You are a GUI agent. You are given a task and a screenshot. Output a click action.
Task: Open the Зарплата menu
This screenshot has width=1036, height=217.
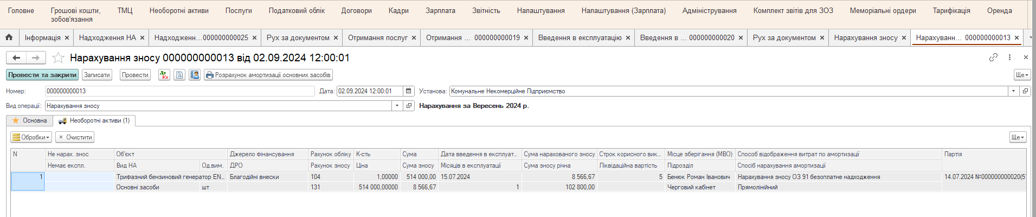pos(440,10)
